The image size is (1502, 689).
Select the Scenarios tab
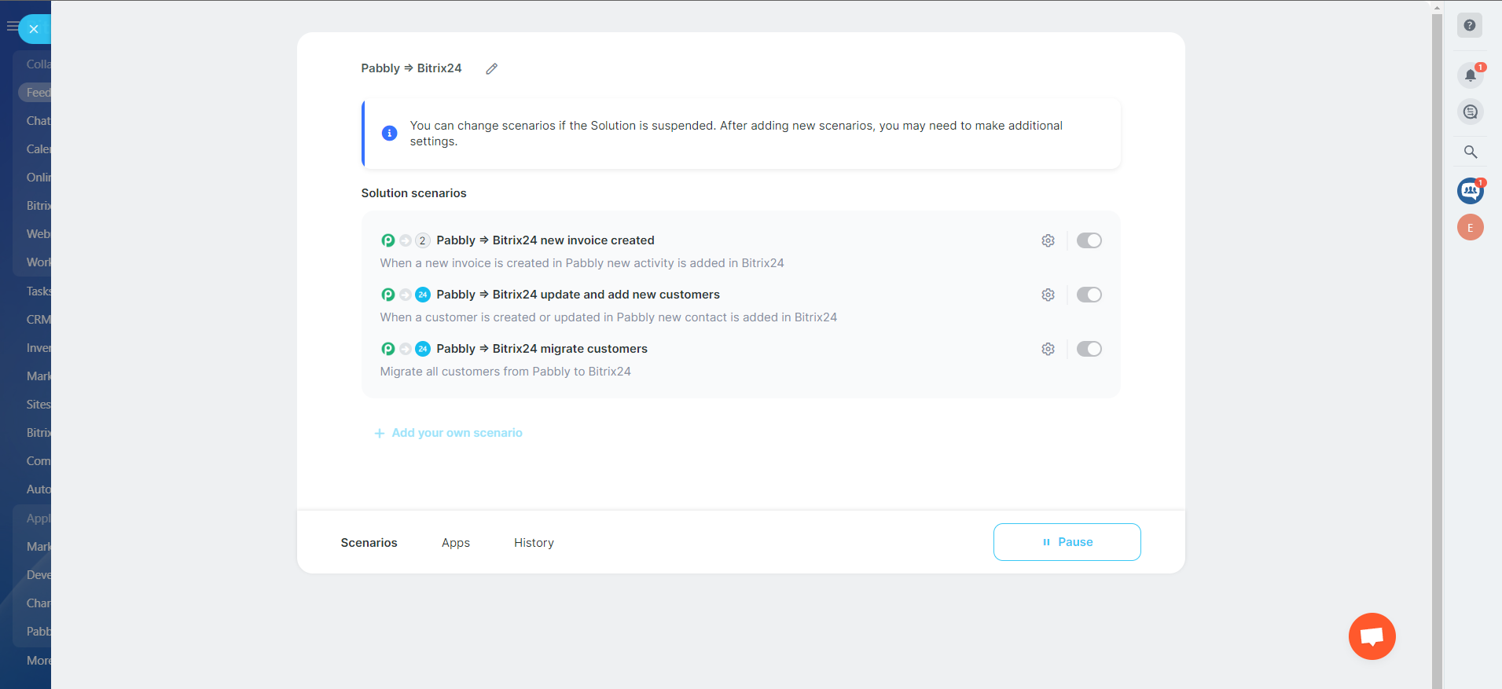click(x=369, y=543)
